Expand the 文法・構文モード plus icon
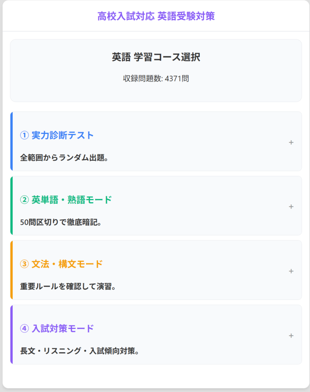Screen dimensions: 310x392 pos(291,271)
